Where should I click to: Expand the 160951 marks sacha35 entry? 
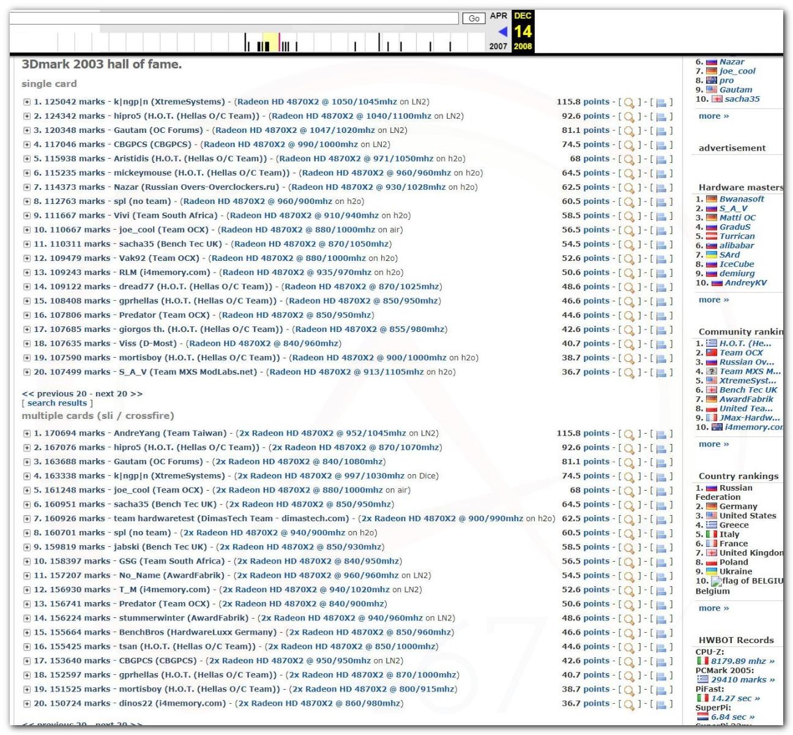click(x=27, y=505)
